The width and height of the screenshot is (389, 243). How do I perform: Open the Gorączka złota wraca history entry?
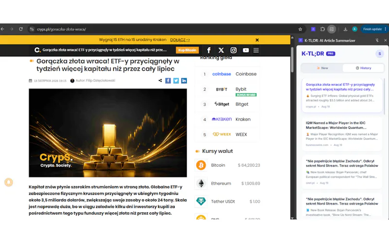[x=342, y=95]
